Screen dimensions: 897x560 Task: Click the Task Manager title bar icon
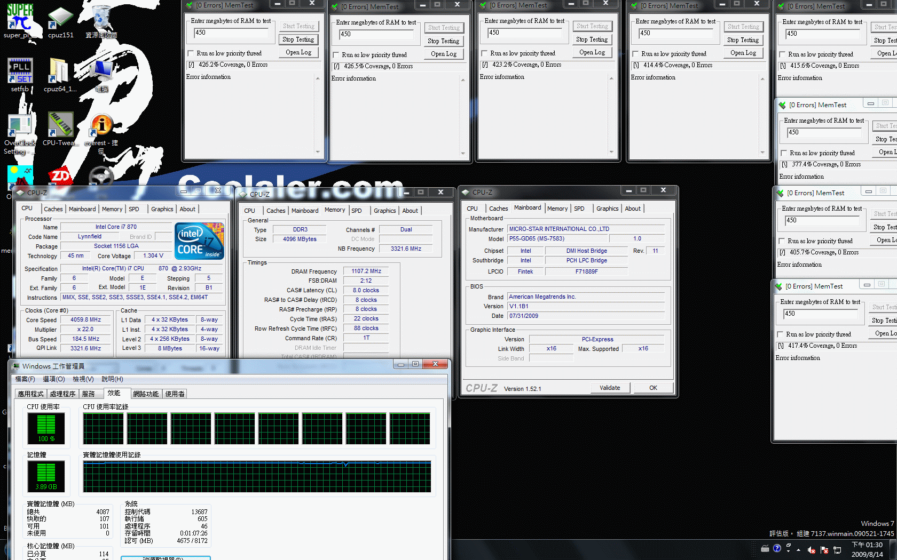coord(15,366)
